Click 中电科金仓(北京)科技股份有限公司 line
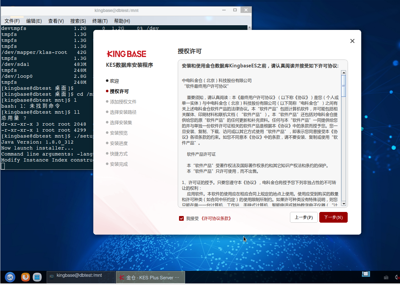The width and height of the screenshot is (400, 285). (217, 81)
